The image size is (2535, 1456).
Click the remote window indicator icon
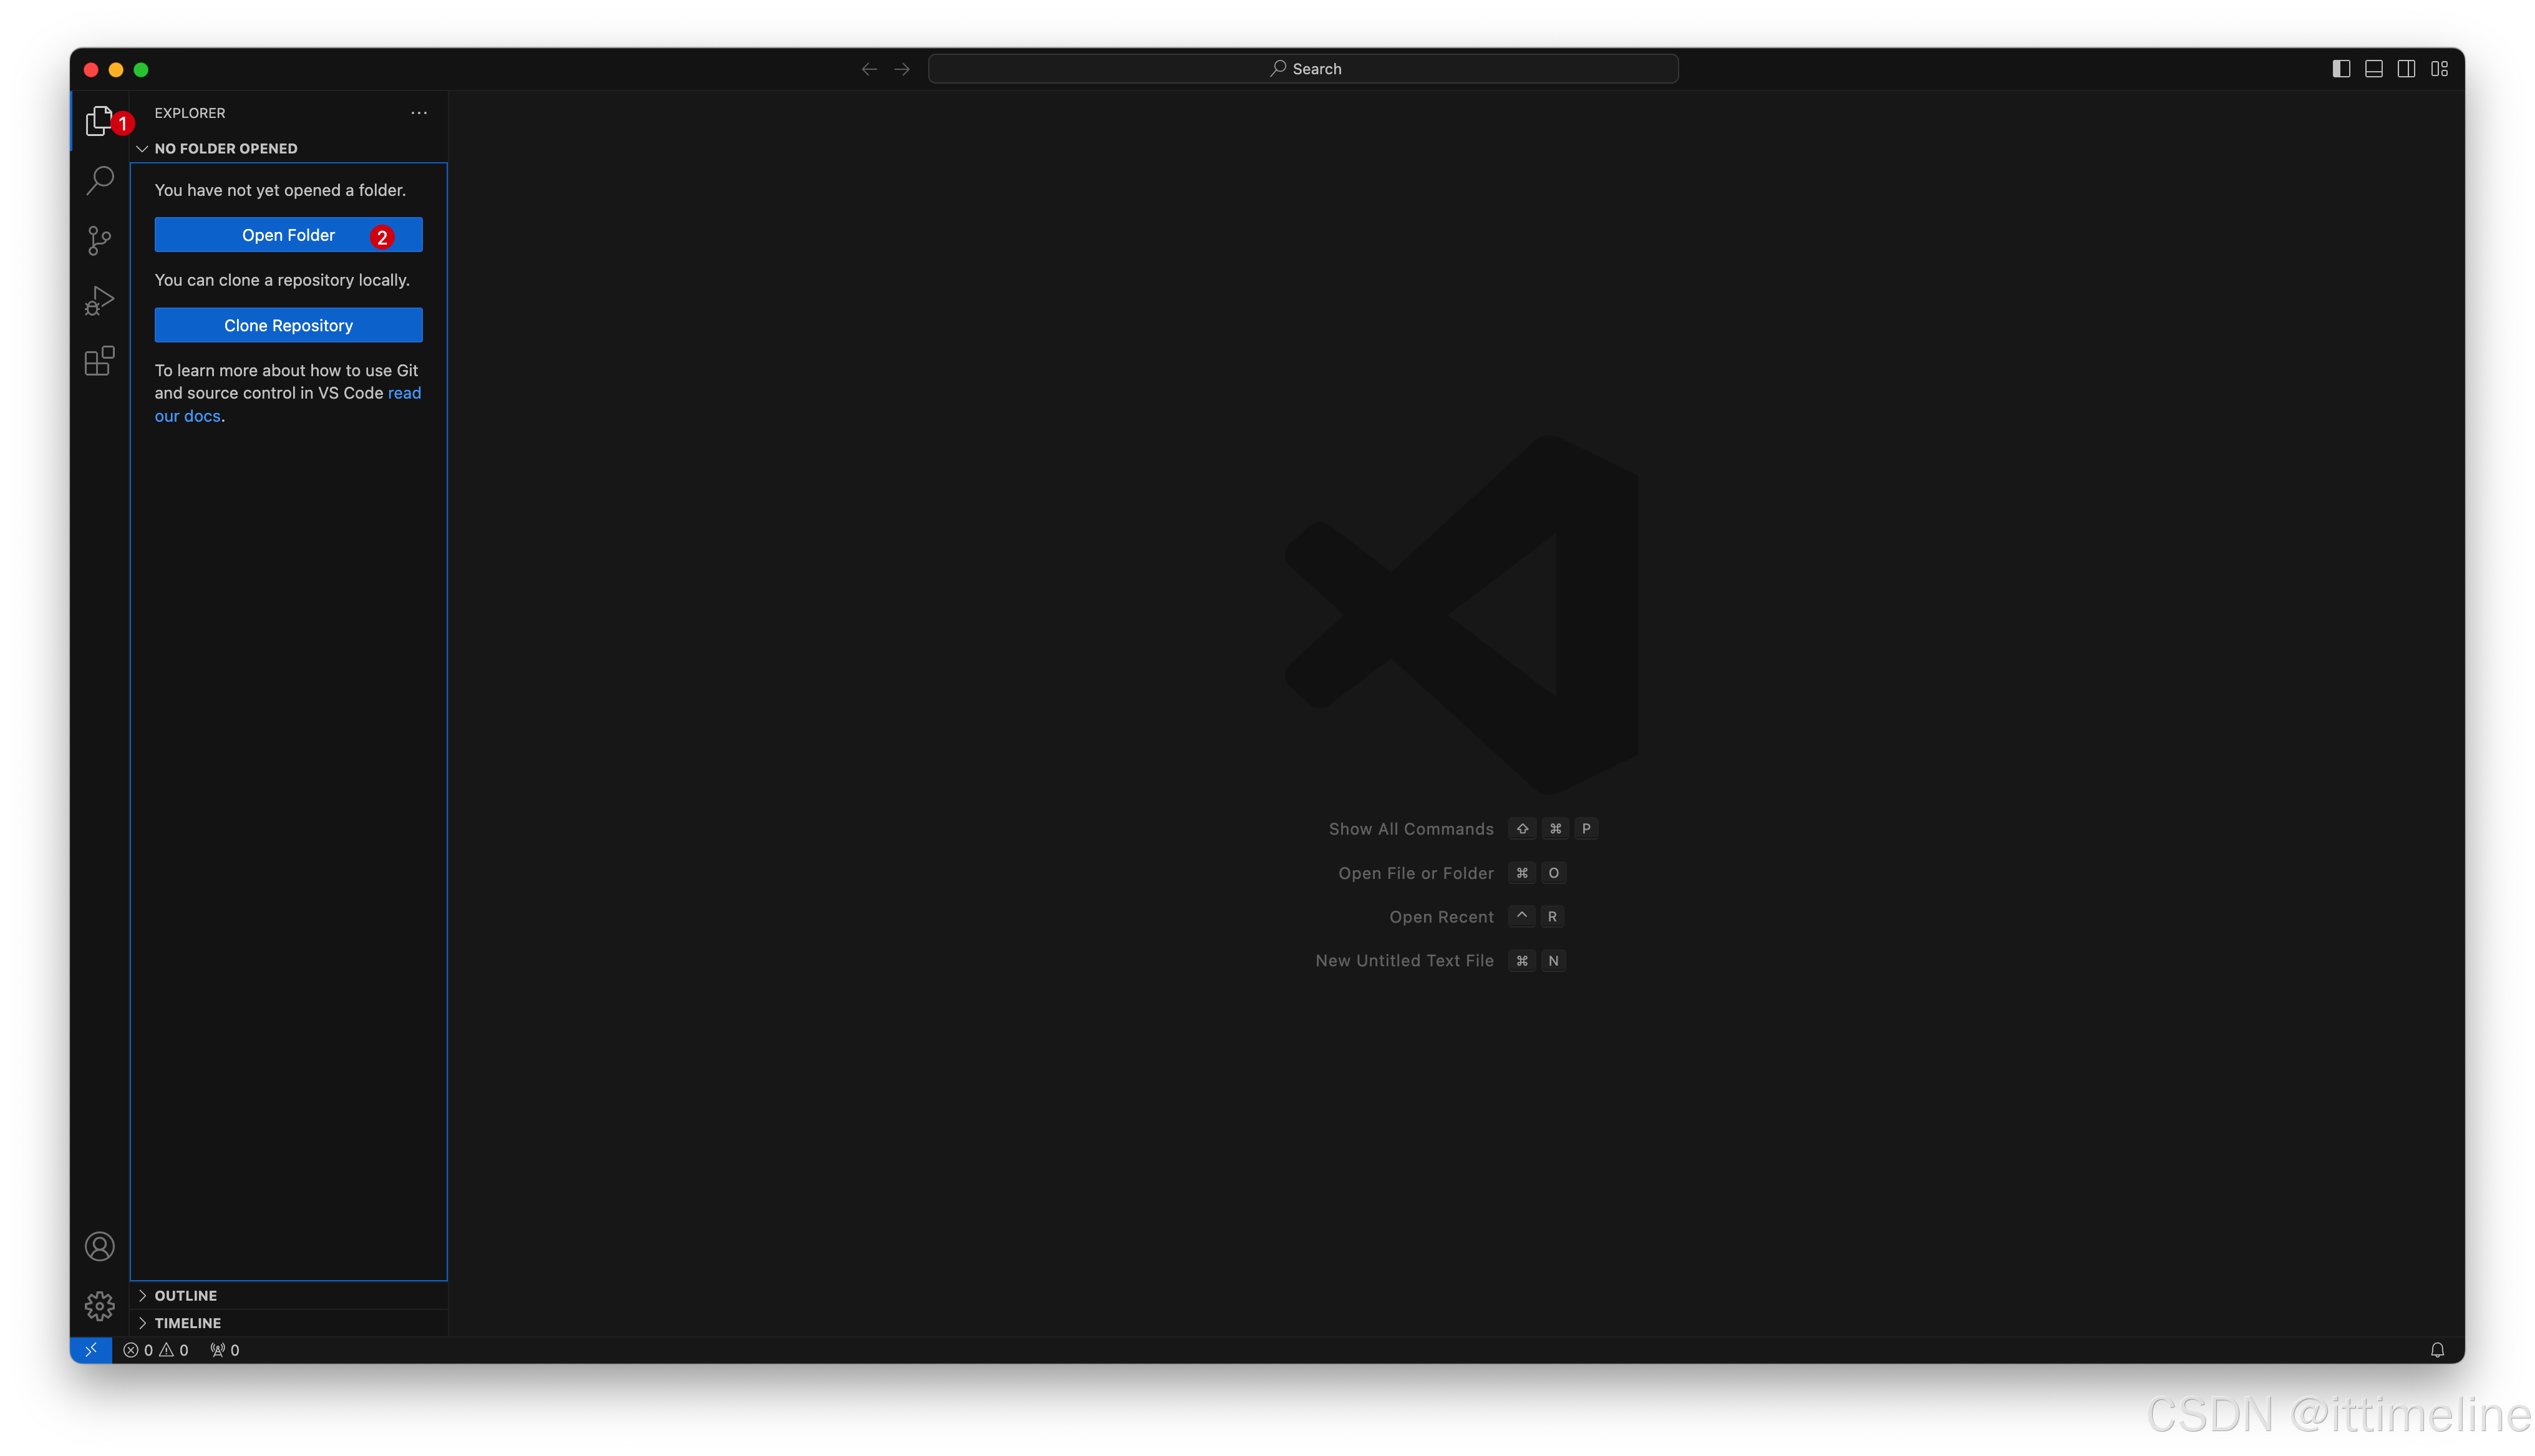91,1350
